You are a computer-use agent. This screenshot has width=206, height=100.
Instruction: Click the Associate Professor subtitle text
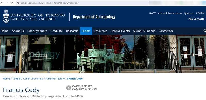pos(43,96)
